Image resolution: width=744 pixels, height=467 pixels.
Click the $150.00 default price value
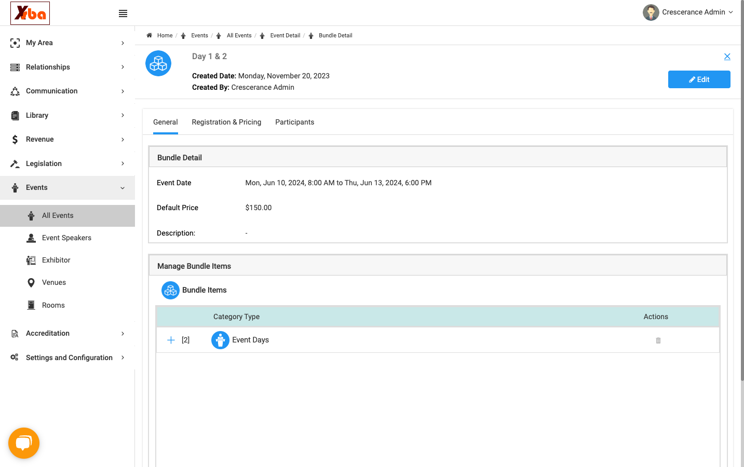tap(259, 208)
